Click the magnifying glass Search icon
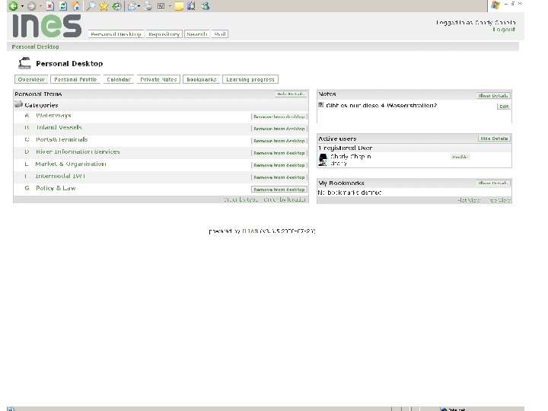548x411 pixels. pyautogui.click(x=91, y=6)
